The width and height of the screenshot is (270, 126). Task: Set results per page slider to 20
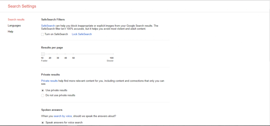[x=49, y=54]
